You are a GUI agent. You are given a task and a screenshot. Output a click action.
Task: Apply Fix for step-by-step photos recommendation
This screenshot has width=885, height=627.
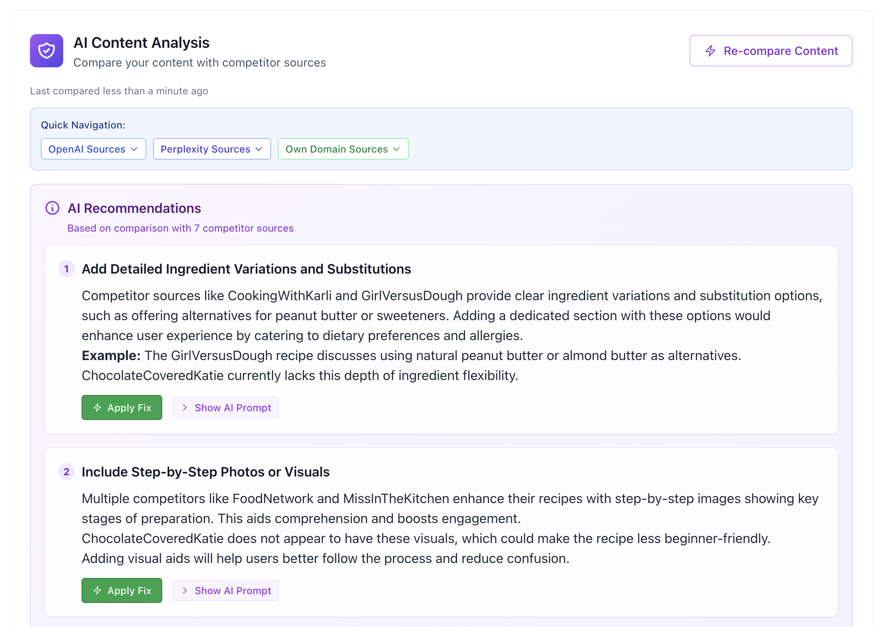tap(122, 591)
